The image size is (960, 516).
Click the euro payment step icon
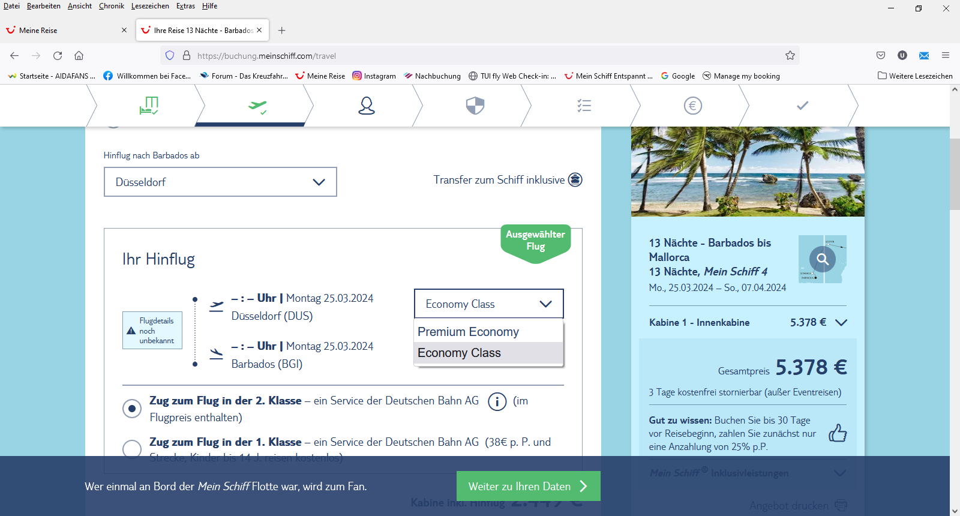pos(692,106)
